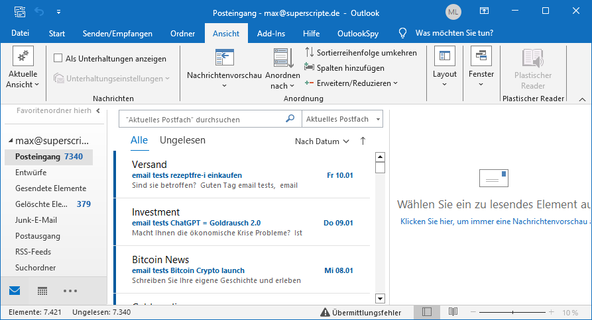Image resolution: width=592 pixels, height=320 pixels.
Task: Open the Fenster window options
Action: [481, 67]
